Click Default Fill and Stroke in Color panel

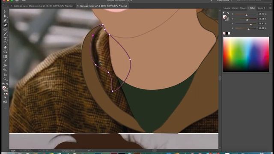coord(224,13)
